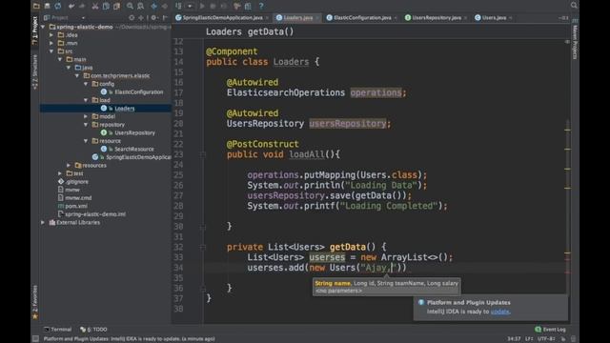This screenshot has width=610, height=343.
Task: Click the update link in notification
Action: pyautogui.click(x=499, y=312)
